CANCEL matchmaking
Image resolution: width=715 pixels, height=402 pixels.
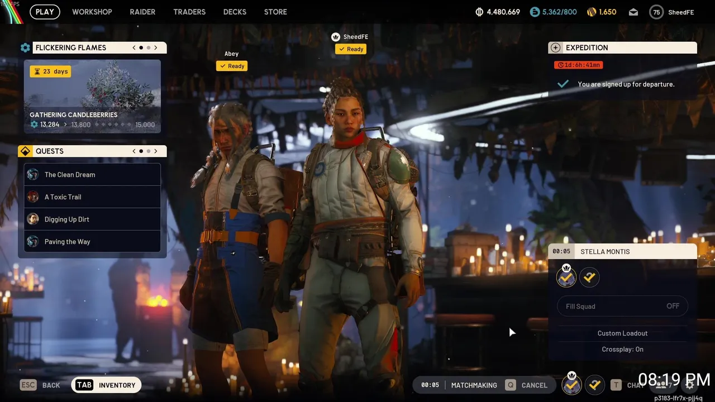tap(526, 385)
